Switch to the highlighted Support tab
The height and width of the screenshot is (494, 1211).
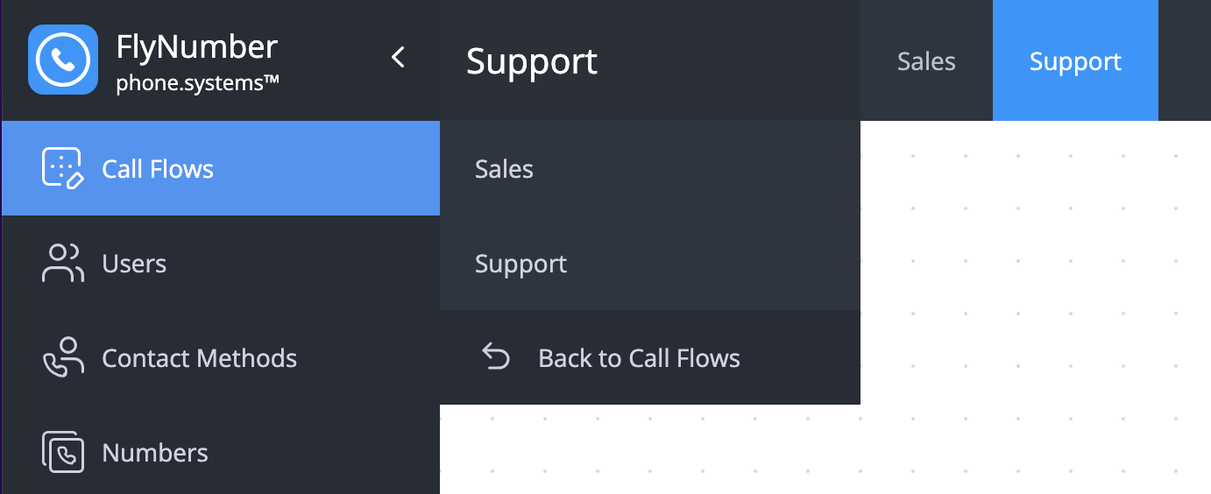(x=1075, y=61)
